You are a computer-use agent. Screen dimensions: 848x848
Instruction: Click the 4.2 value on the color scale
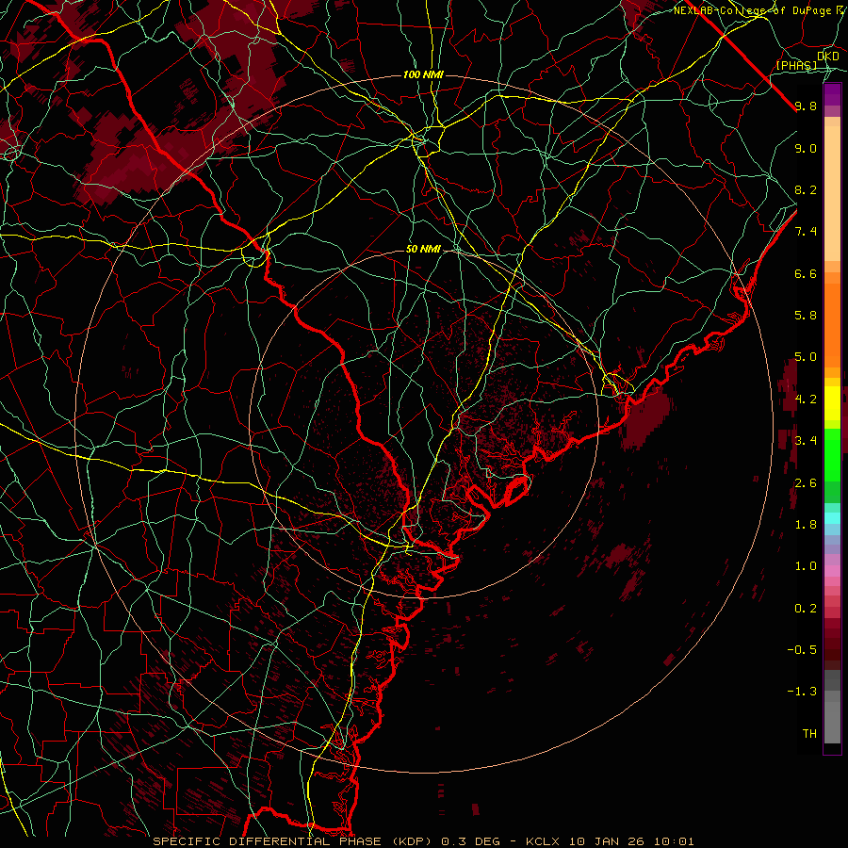coord(806,400)
